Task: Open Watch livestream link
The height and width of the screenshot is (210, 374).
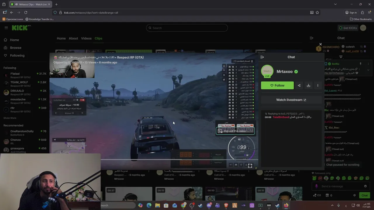Action: tap(291, 100)
